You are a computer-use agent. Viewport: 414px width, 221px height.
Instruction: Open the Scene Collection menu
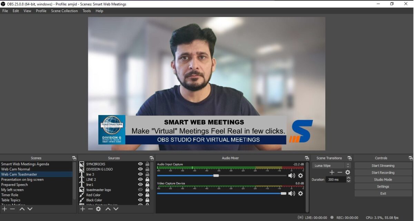(65, 11)
